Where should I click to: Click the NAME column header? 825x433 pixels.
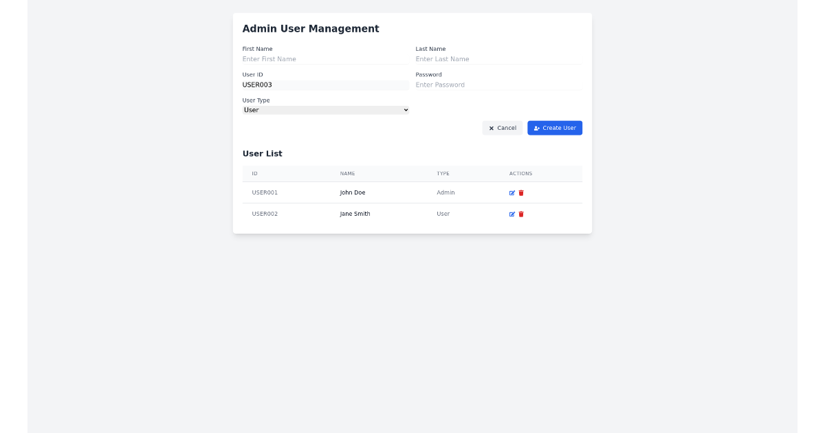(x=347, y=173)
